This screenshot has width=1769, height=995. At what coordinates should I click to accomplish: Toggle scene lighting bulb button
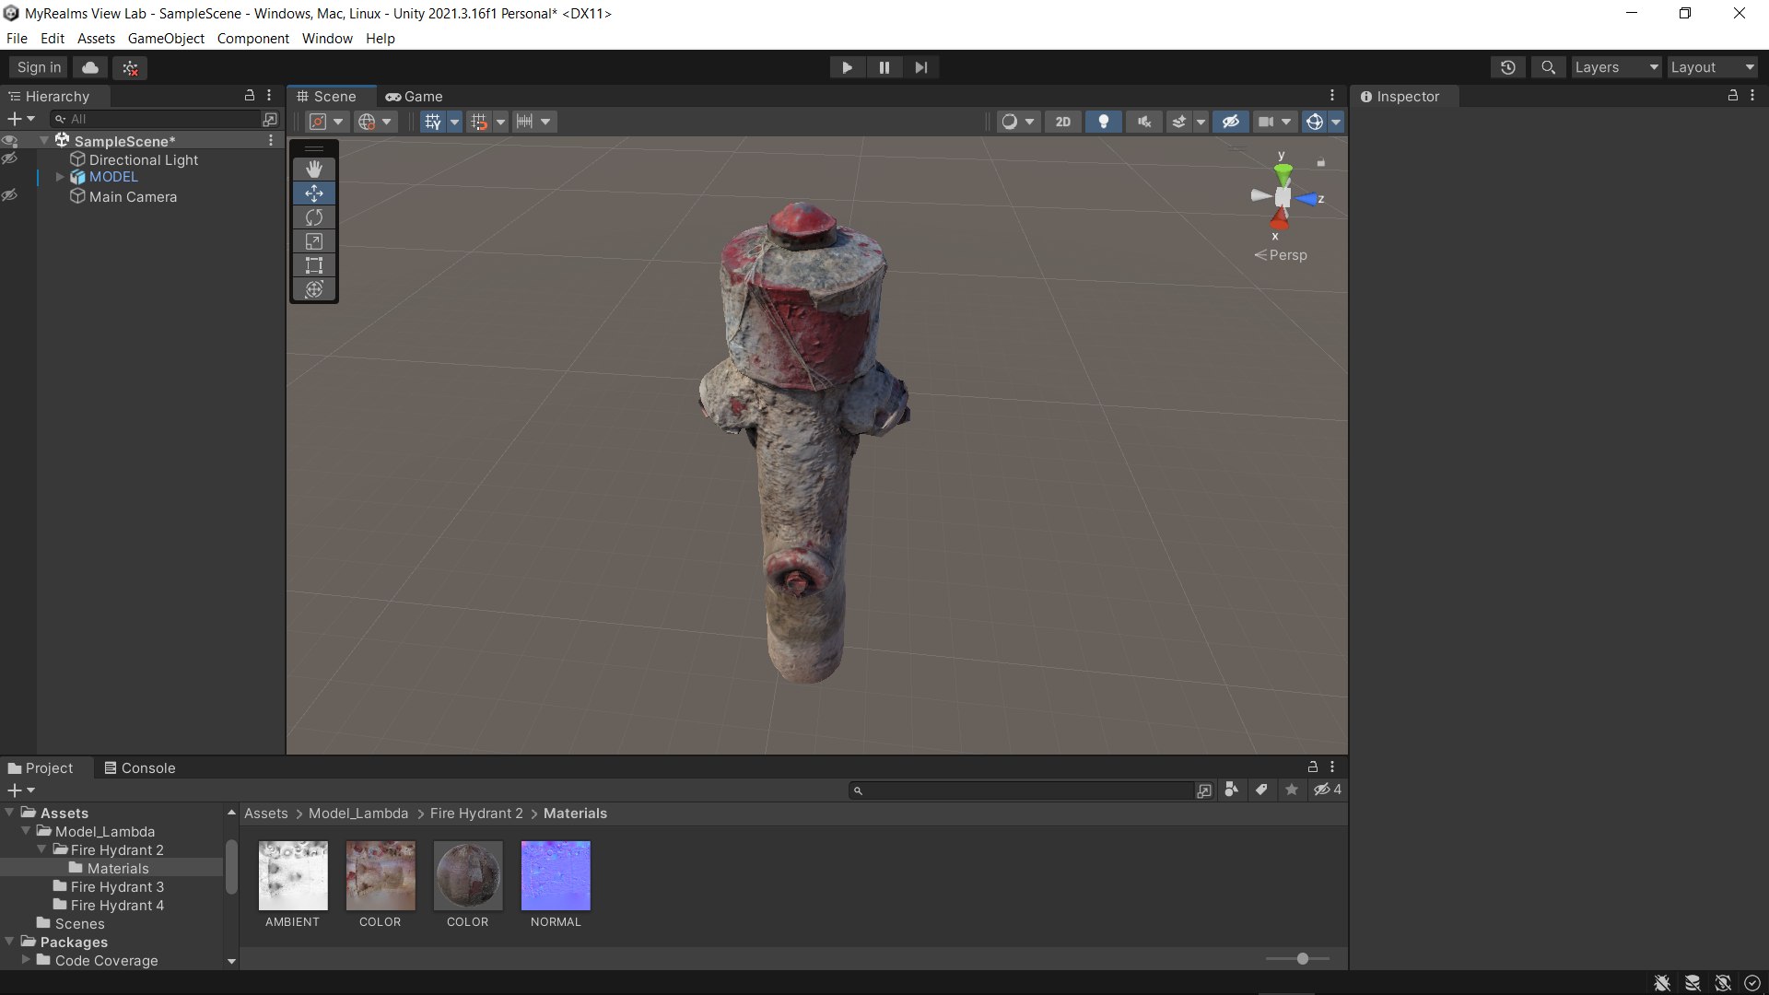pyautogui.click(x=1103, y=122)
